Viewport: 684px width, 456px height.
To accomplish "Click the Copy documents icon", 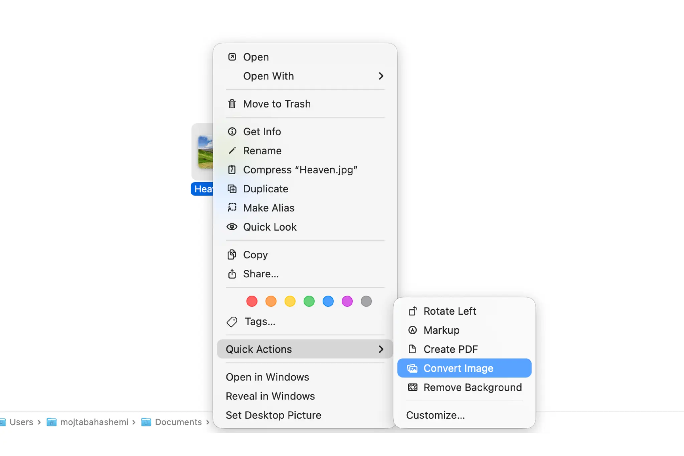I will coord(232,255).
